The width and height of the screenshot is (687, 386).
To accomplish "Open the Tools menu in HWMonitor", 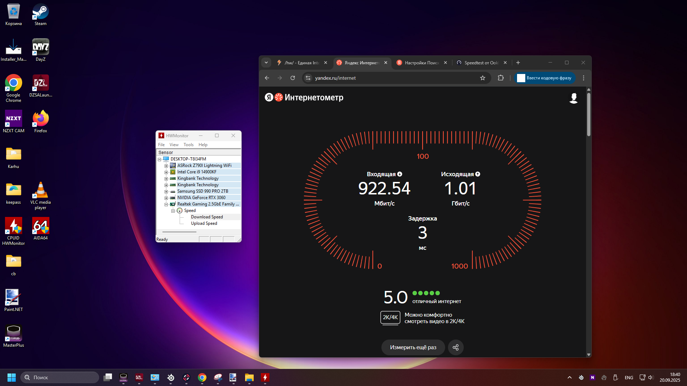I will tap(188, 145).
